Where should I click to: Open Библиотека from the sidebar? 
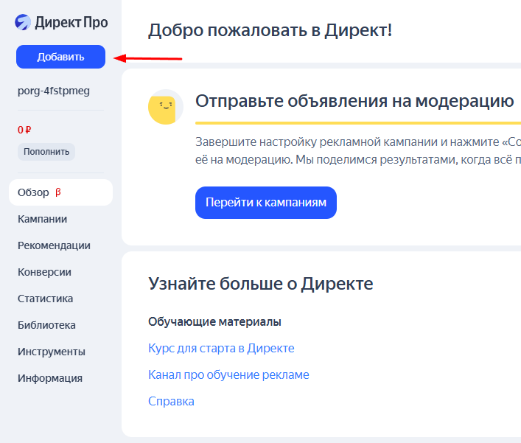coord(46,325)
